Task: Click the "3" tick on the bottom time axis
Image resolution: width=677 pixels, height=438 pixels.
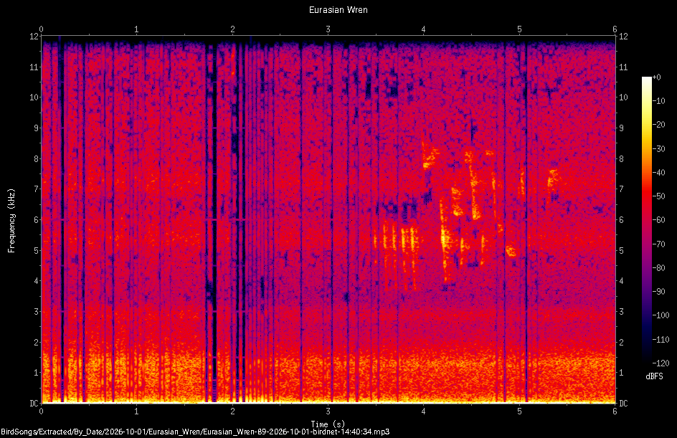Action: (328, 411)
